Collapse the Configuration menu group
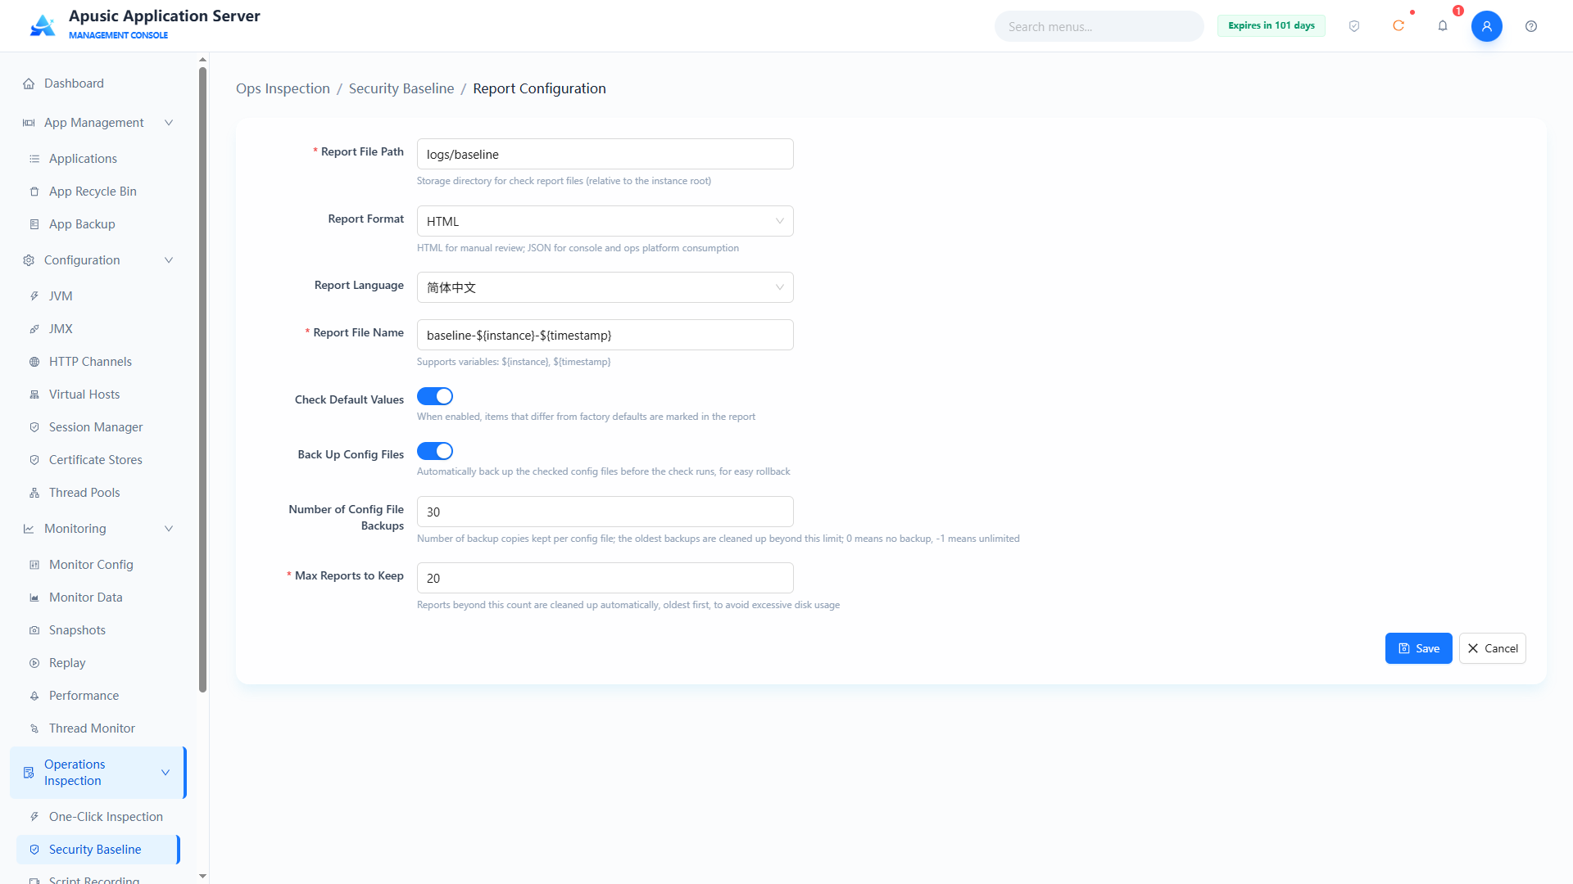1573x884 pixels. click(98, 260)
